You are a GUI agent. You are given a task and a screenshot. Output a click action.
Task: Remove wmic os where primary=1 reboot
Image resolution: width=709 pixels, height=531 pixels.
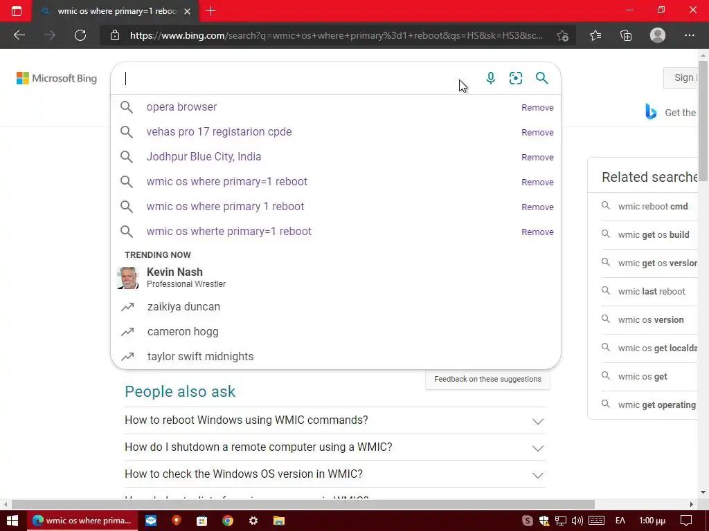(537, 182)
